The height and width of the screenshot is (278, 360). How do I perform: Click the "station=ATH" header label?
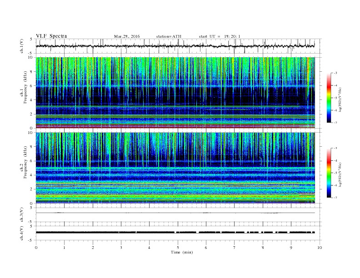169,36
